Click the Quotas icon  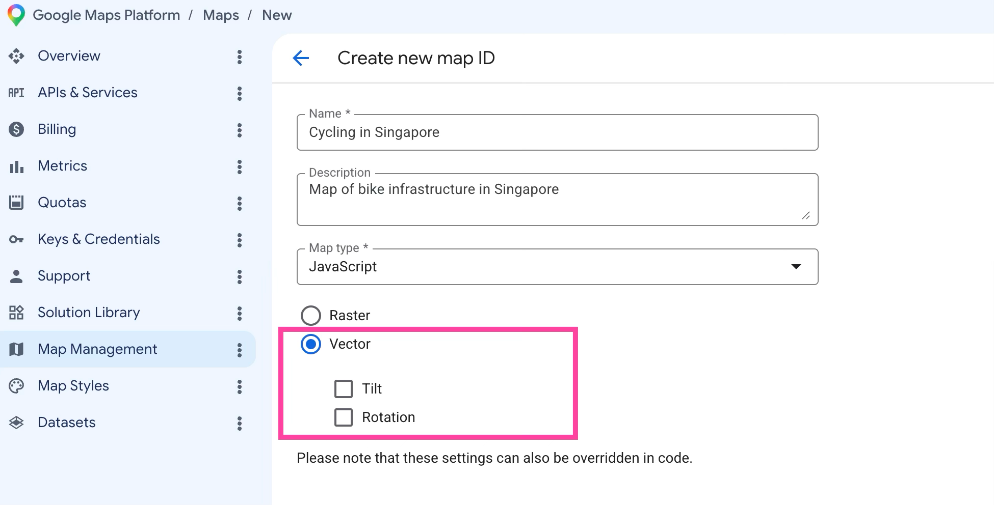coord(16,203)
